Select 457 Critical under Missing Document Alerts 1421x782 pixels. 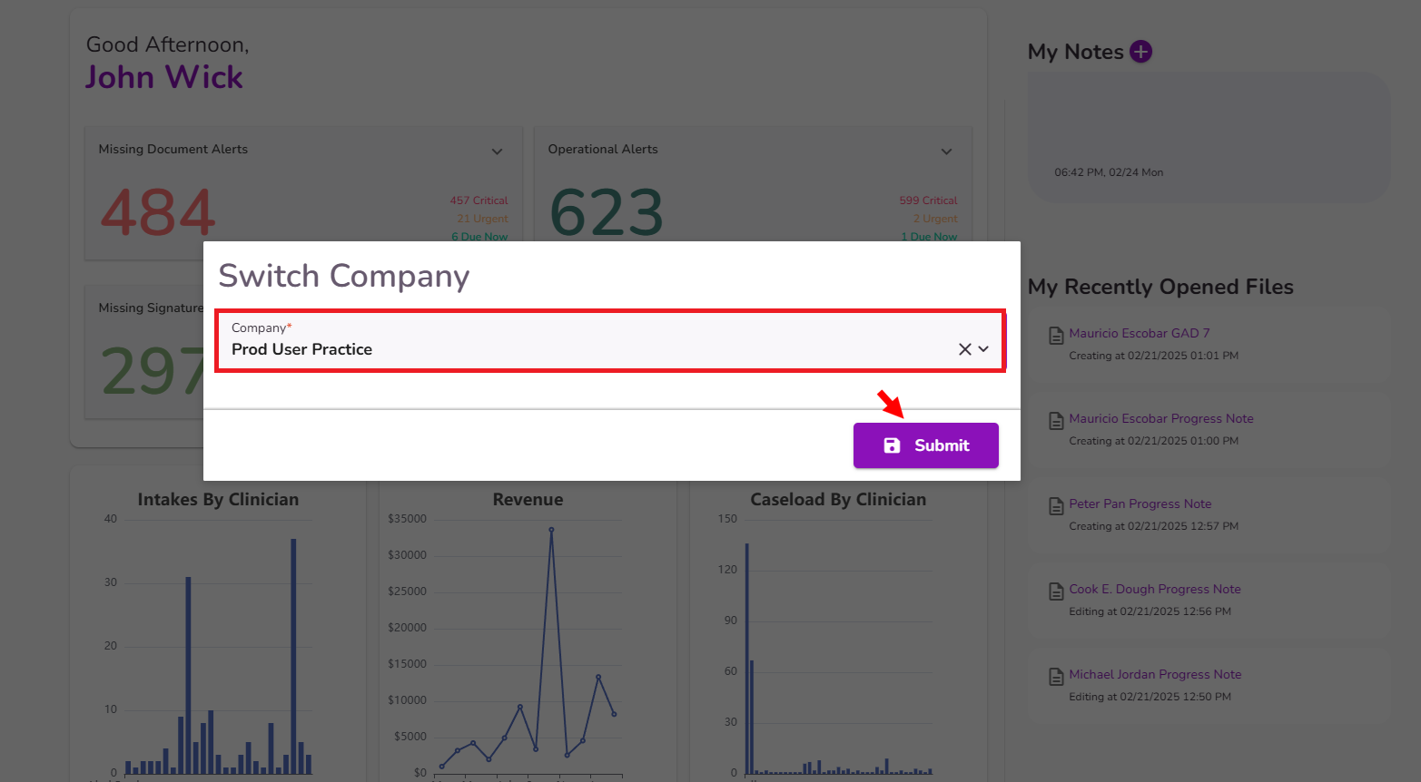pos(479,200)
